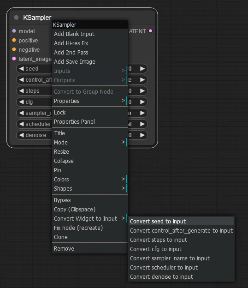Viewport: 248px width, 288px height.
Task: Decrease denoise with left arrow
Action: (x=22, y=135)
